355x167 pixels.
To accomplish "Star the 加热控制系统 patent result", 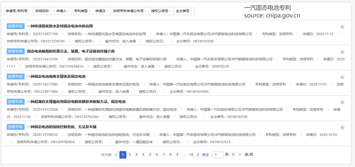I will tap(342, 127).
